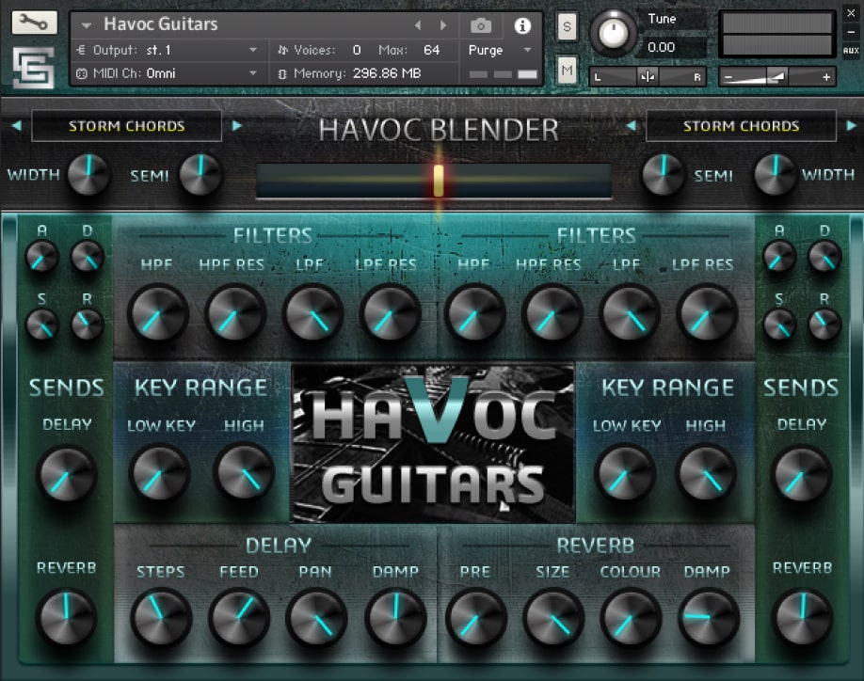Click the reverb PRE knob
This screenshot has height=681, width=864.
[476, 617]
